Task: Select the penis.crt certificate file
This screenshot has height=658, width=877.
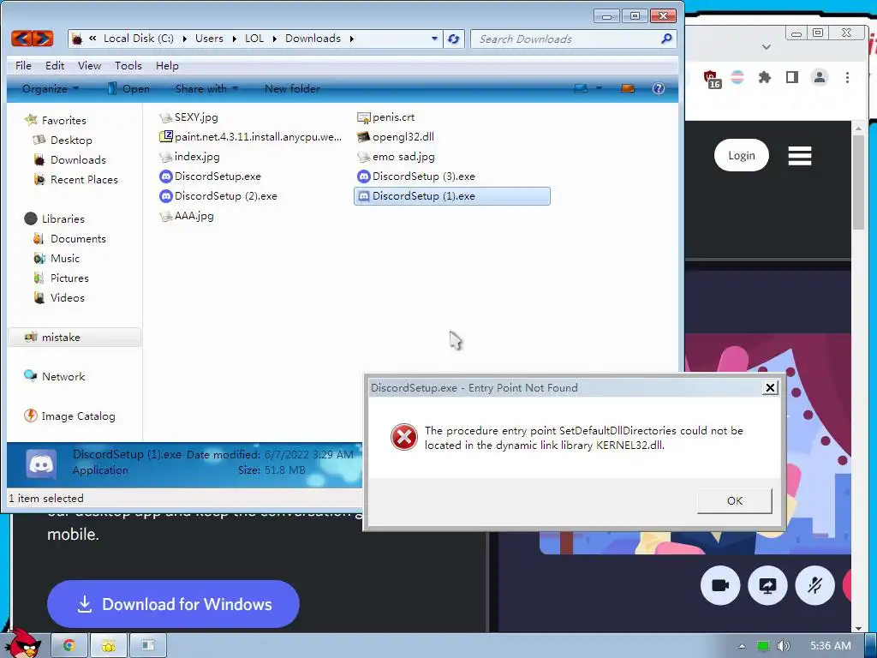Action: tap(386, 117)
